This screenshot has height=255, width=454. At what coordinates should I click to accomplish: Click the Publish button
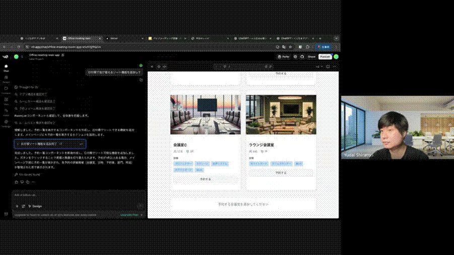(x=325, y=57)
